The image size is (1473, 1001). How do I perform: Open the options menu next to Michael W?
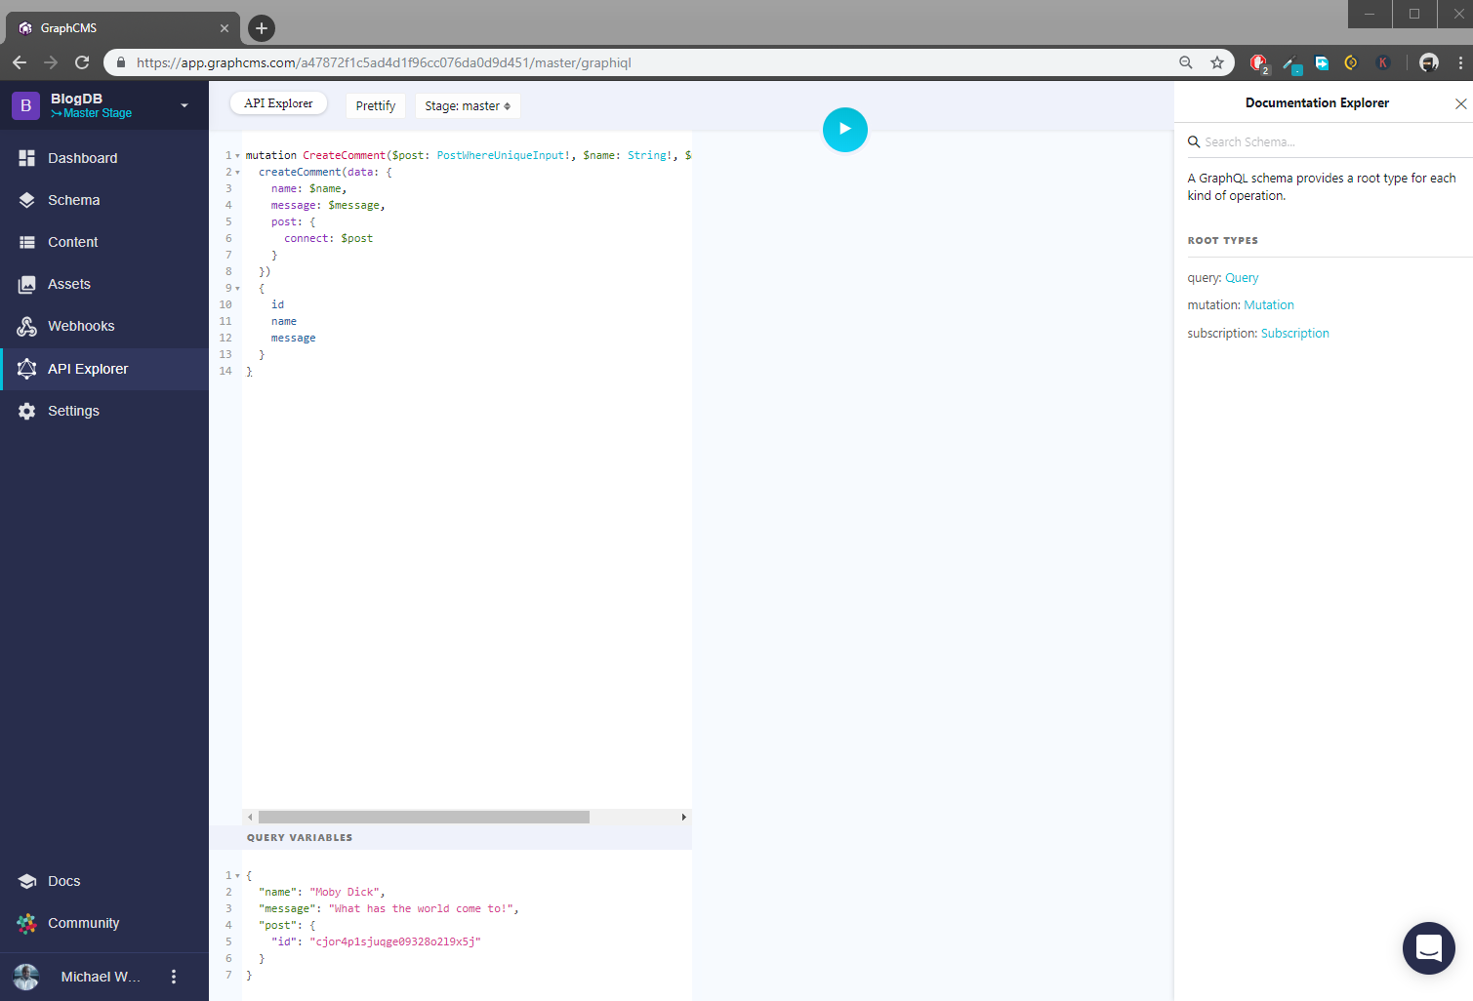point(173,976)
